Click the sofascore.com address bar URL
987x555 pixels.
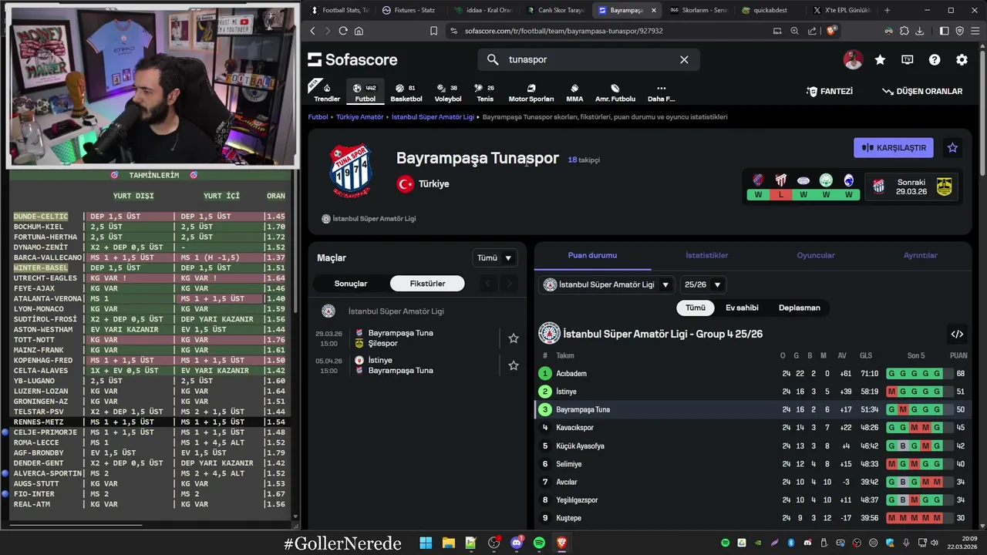point(564,31)
